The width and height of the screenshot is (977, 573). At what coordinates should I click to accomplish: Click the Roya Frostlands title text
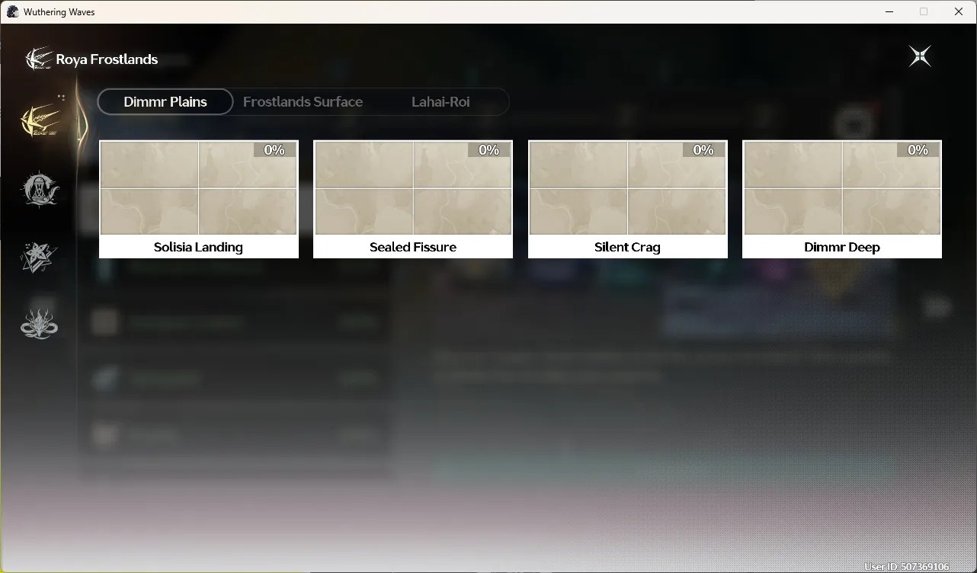coord(107,59)
